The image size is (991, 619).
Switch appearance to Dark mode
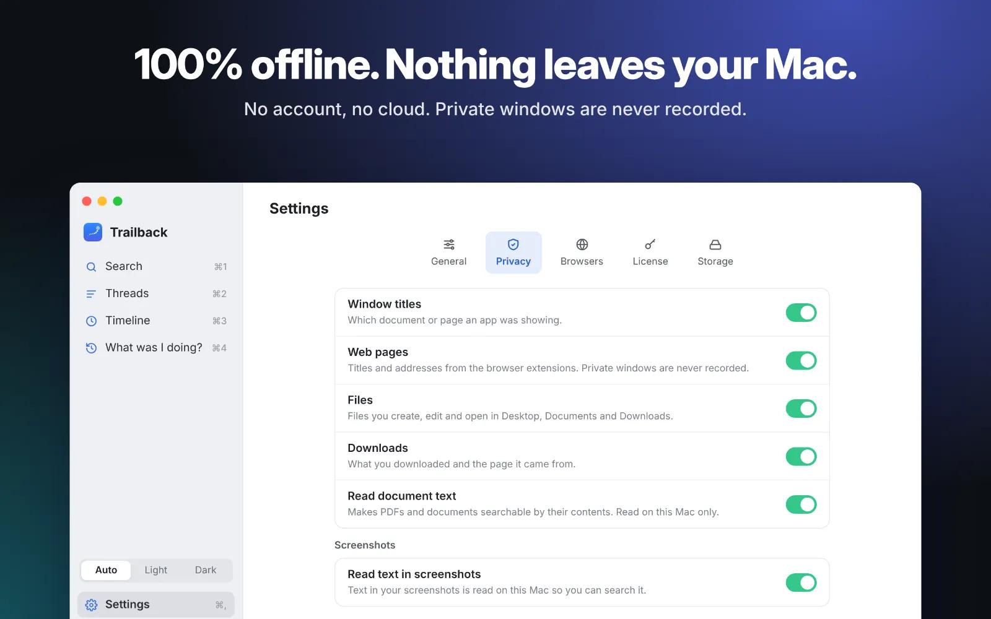[x=206, y=570]
